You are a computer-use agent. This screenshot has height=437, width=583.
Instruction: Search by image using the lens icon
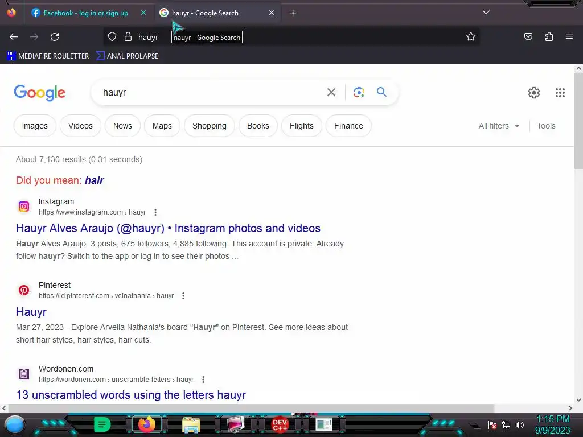(359, 92)
